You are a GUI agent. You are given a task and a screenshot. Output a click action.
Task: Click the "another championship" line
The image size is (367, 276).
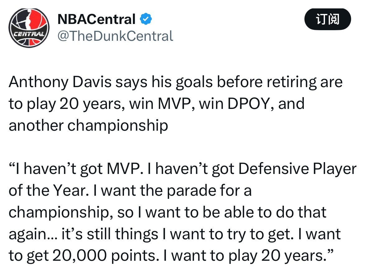tap(88, 125)
